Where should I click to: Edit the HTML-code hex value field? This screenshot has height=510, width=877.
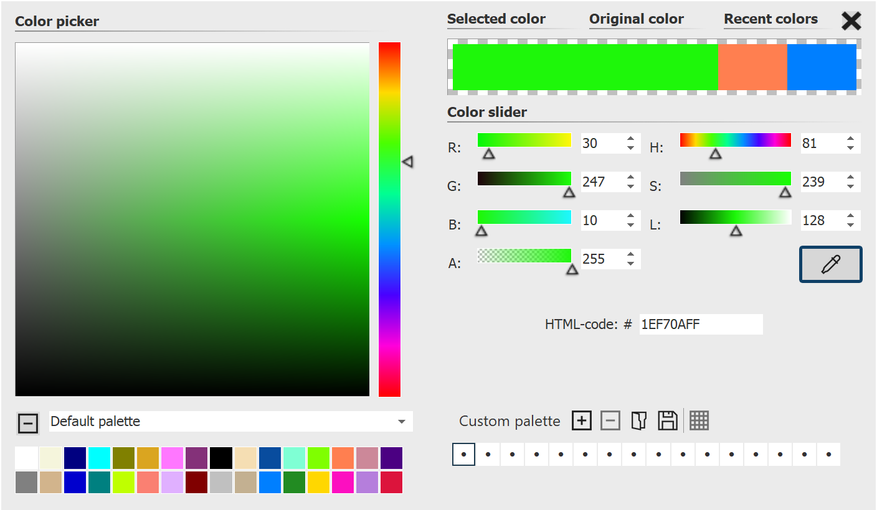click(700, 324)
